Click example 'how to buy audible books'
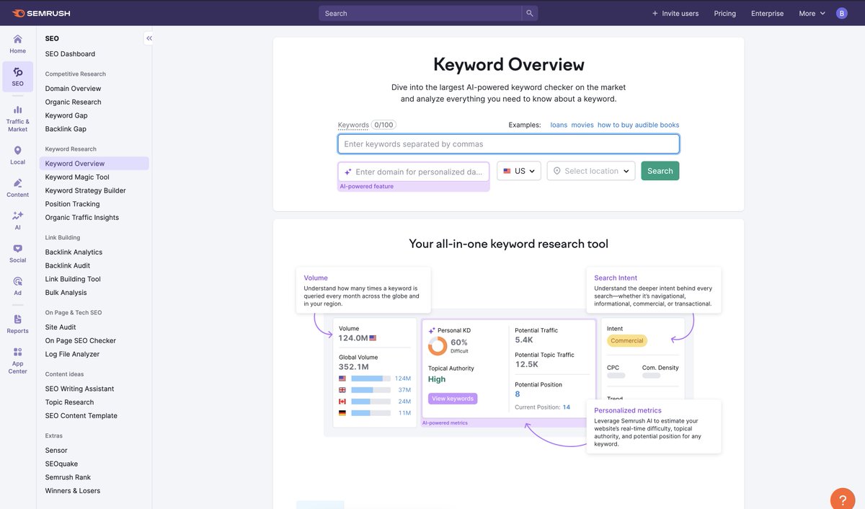 tap(638, 125)
